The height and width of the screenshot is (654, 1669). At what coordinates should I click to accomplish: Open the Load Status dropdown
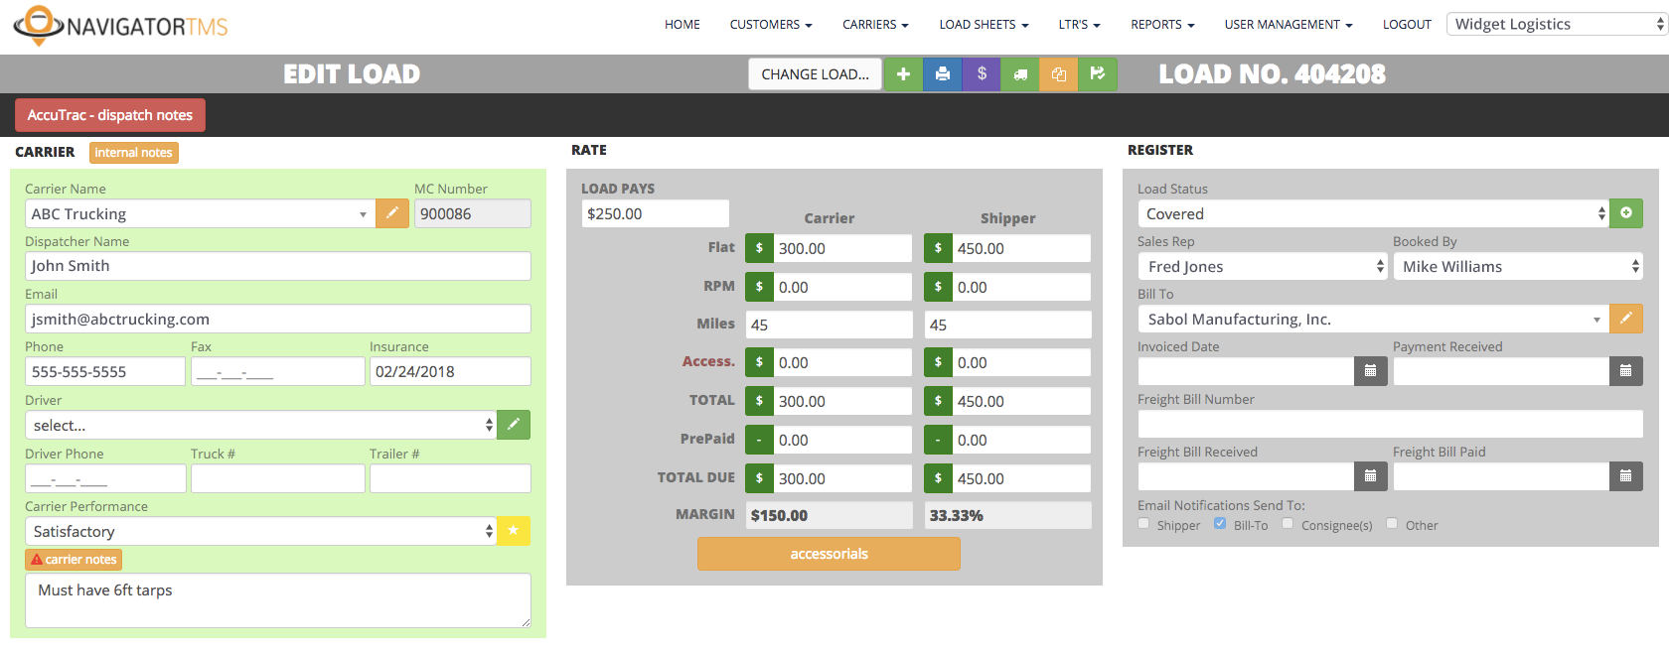(x=1372, y=213)
